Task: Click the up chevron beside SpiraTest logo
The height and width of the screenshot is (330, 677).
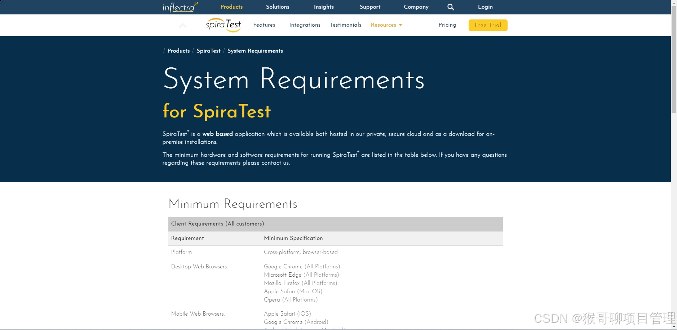Action: (183, 25)
